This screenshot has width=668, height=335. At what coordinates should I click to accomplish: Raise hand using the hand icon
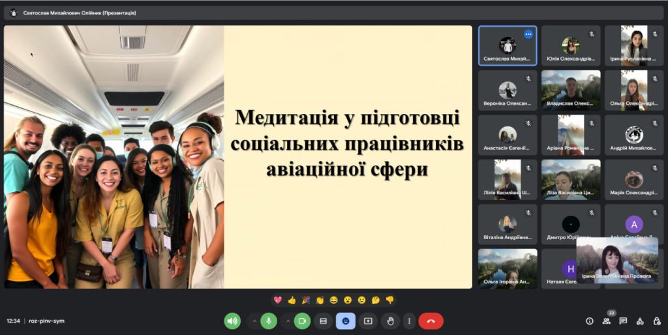pos(390,321)
